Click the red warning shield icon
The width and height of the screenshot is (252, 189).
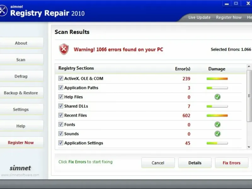tap(64, 49)
